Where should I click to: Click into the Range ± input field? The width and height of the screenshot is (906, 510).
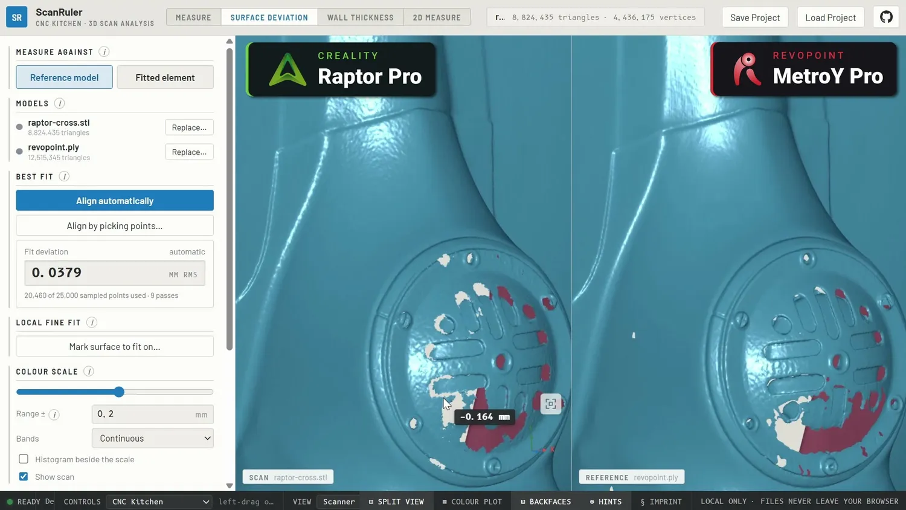[x=153, y=414]
